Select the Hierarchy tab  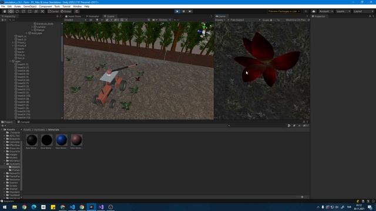pyautogui.click(x=9, y=16)
